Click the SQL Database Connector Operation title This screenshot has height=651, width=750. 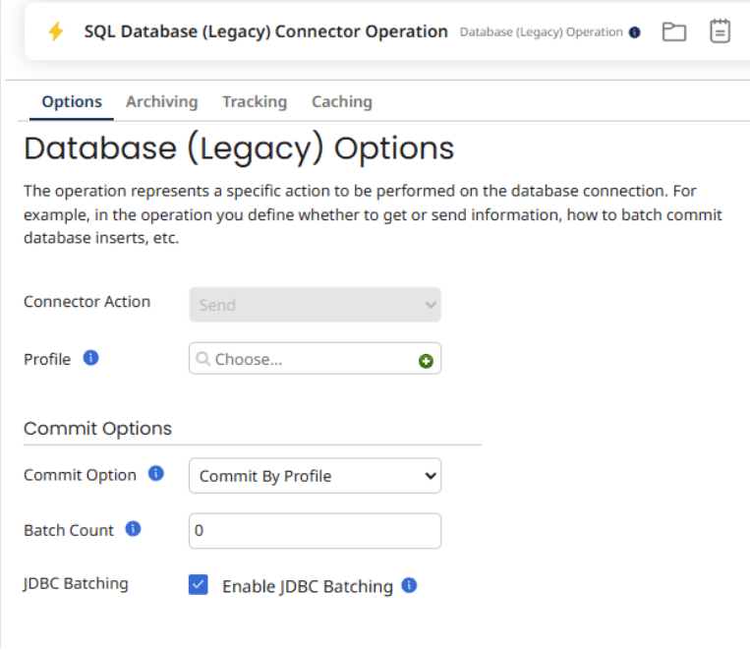click(265, 31)
